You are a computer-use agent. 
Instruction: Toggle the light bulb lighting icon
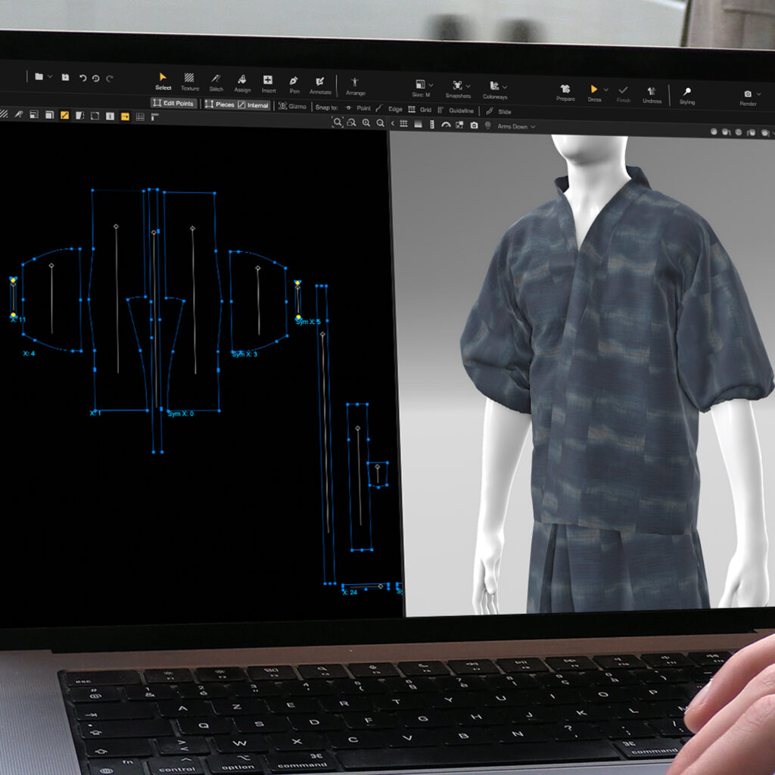tap(488, 126)
